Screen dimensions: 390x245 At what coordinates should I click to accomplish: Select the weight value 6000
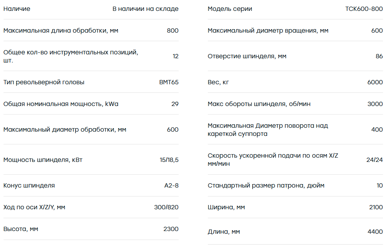(375, 82)
